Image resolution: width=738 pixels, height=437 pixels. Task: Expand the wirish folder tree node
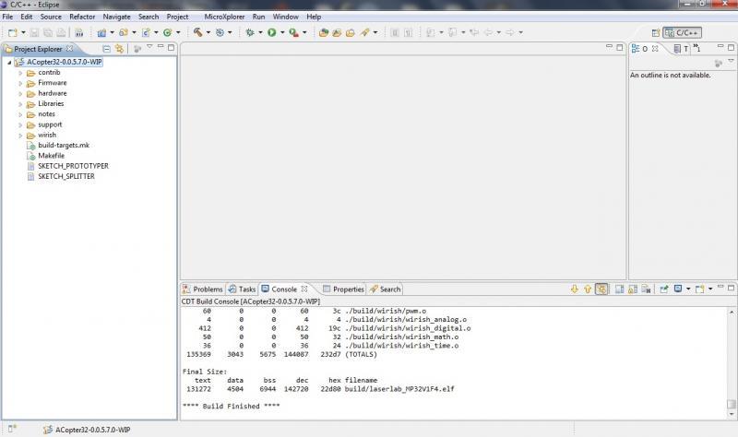point(20,135)
